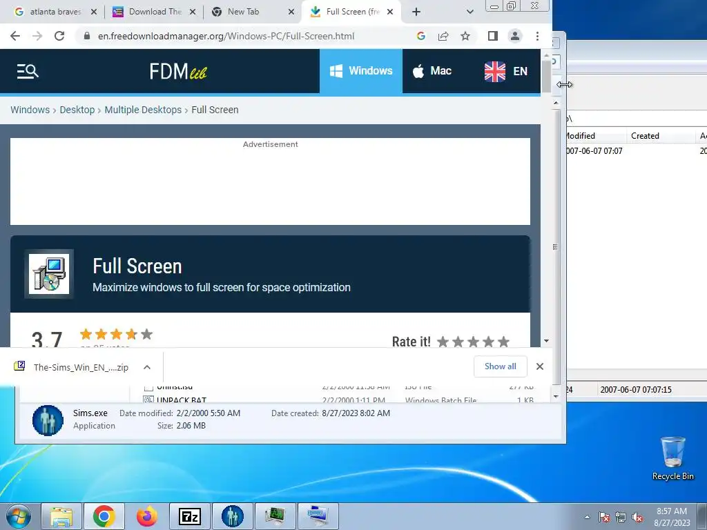The height and width of the screenshot is (530, 707).
Task: Click the Full Screen page heading
Action: pos(137,266)
